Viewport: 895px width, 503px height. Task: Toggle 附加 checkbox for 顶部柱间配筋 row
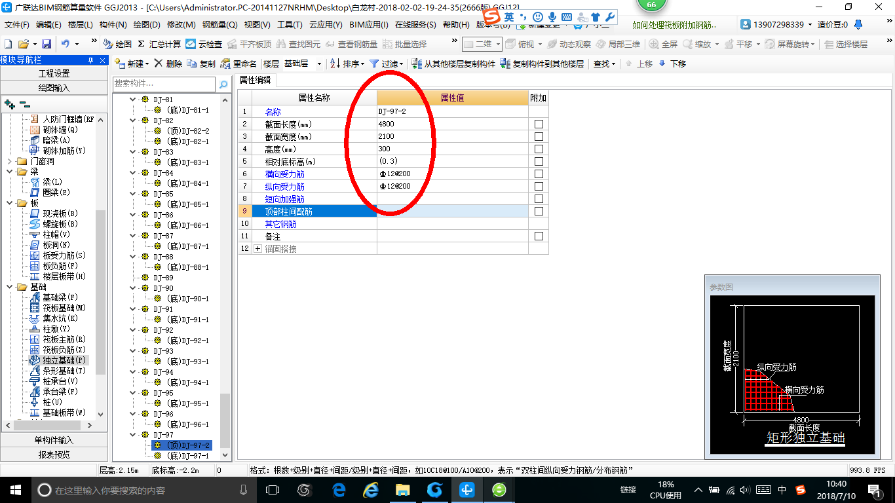click(x=539, y=211)
